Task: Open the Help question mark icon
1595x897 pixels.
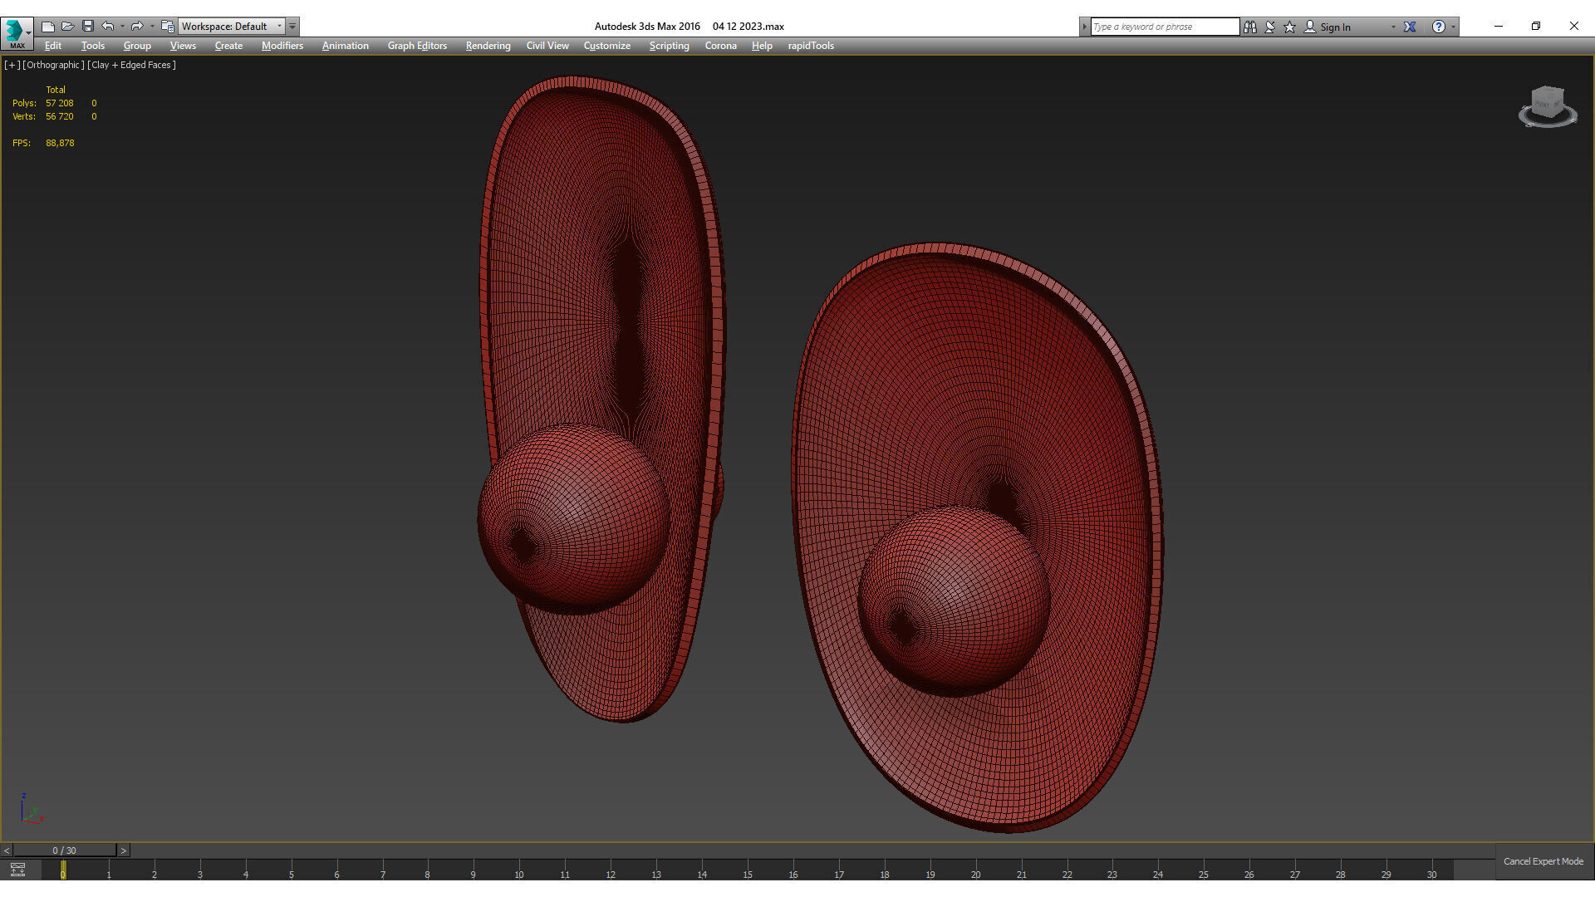Action: (1439, 27)
